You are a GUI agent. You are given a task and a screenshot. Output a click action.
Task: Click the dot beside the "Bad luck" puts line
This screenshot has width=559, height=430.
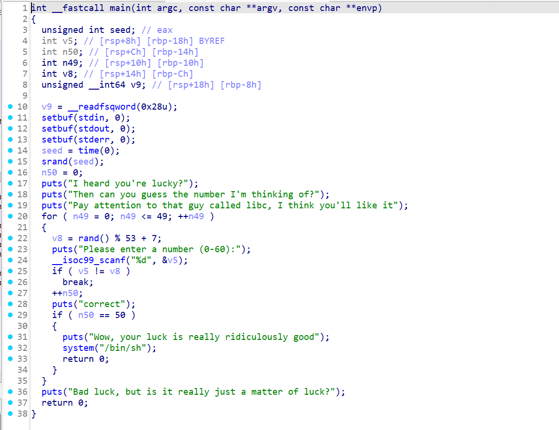[10, 392]
